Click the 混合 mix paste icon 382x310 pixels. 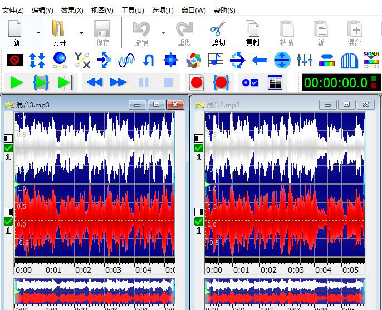(355, 33)
